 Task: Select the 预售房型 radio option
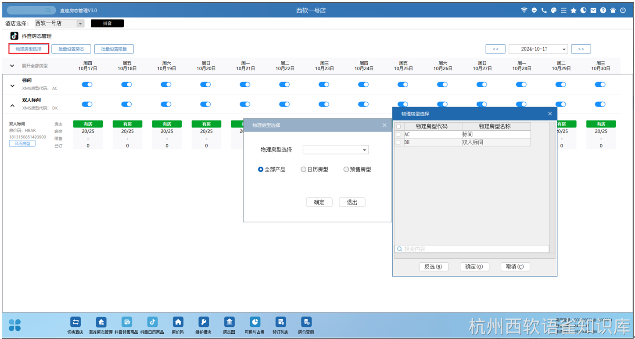pyautogui.click(x=346, y=169)
